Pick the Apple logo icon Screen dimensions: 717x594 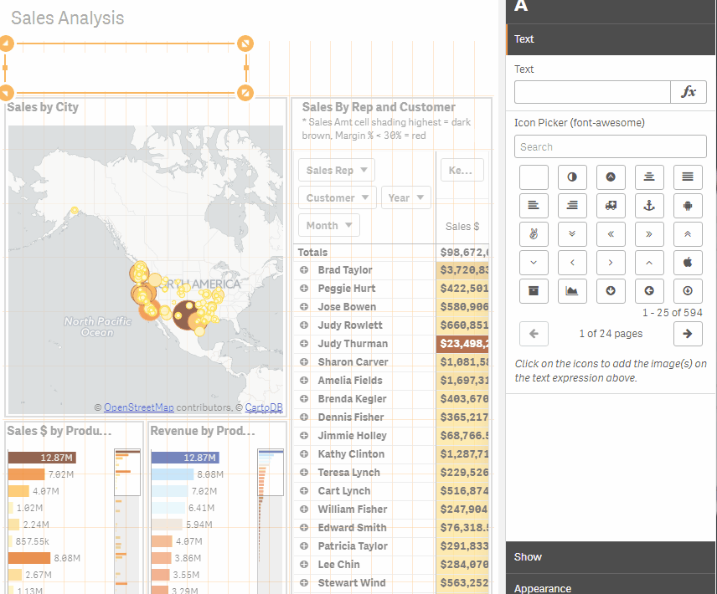688,262
